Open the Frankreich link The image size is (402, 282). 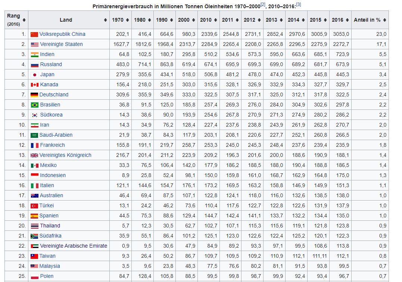coord(53,145)
